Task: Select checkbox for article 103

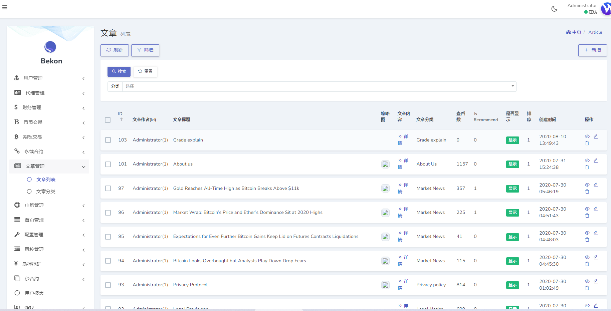Action: click(x=108, y=140)
